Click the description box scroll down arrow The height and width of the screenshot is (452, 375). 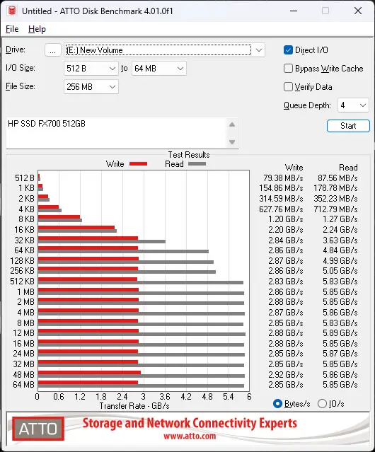click(x=232, y=142)
